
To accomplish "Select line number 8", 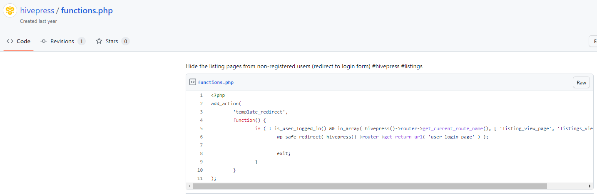I will (201, 153).
